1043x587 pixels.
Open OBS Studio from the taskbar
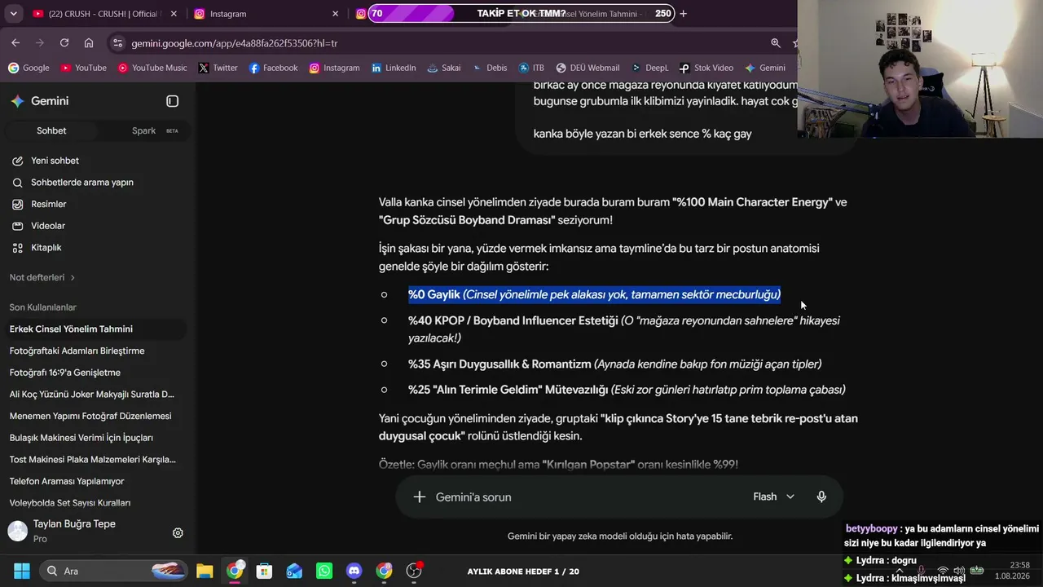pos(414,571)
